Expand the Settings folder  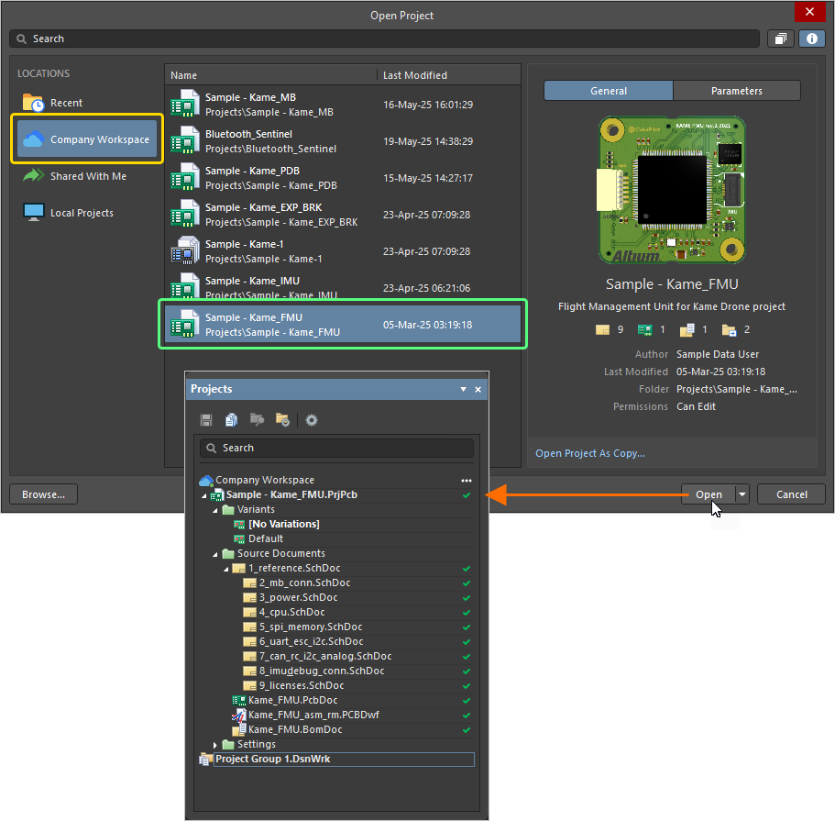coord(215,745)
